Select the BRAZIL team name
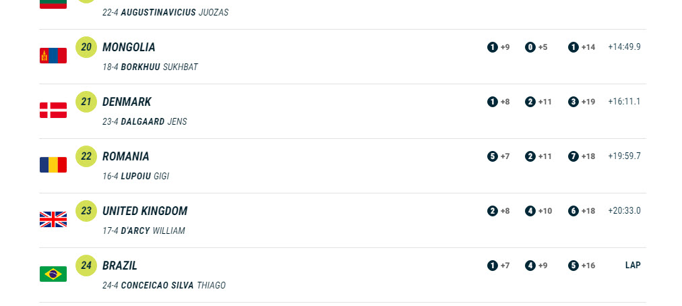The height and width of the screenshot is (306, 682). (120, 266)
